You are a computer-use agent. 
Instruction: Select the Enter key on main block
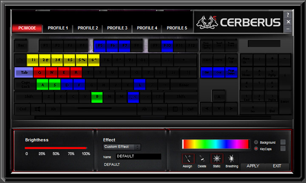tap(184, 84)
